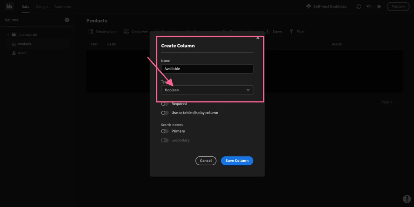This screenshot has height=207, width=414.
Task: Click the Products table heading
Action: pos(96,21)
